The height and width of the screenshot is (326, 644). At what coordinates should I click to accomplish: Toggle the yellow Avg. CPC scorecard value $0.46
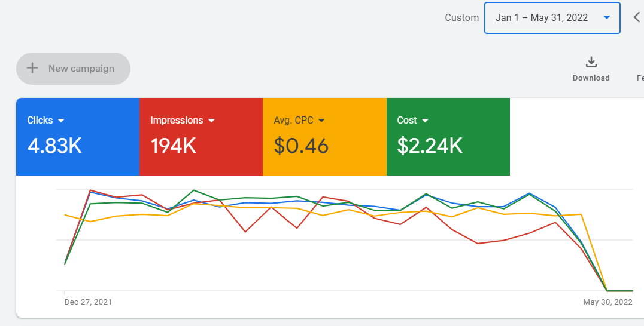point(301,146)
